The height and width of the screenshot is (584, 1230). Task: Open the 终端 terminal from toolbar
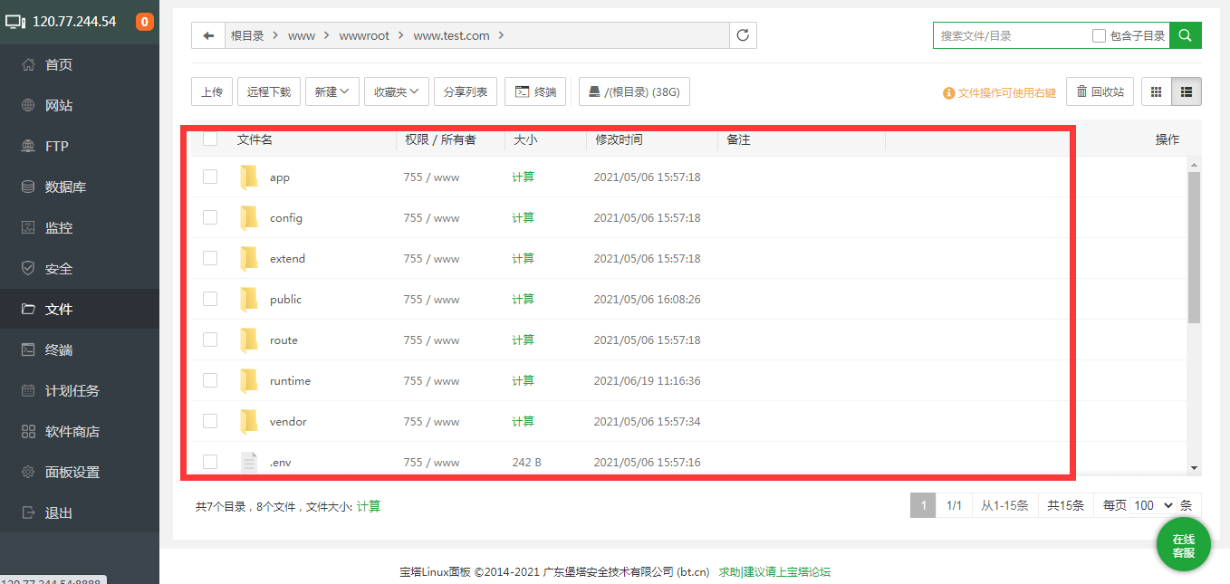tap(535, 91)
